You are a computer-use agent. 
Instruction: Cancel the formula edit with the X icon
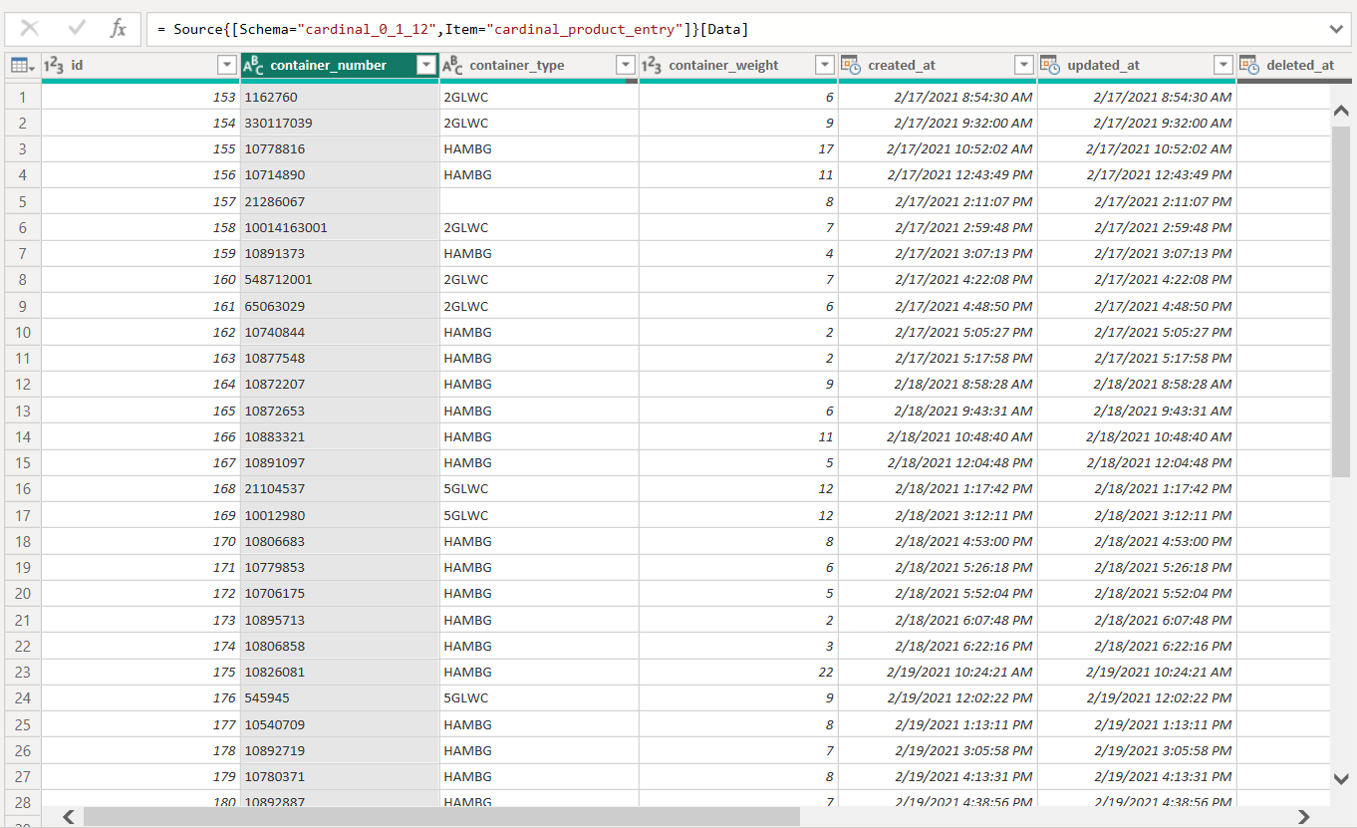(30, 29)
